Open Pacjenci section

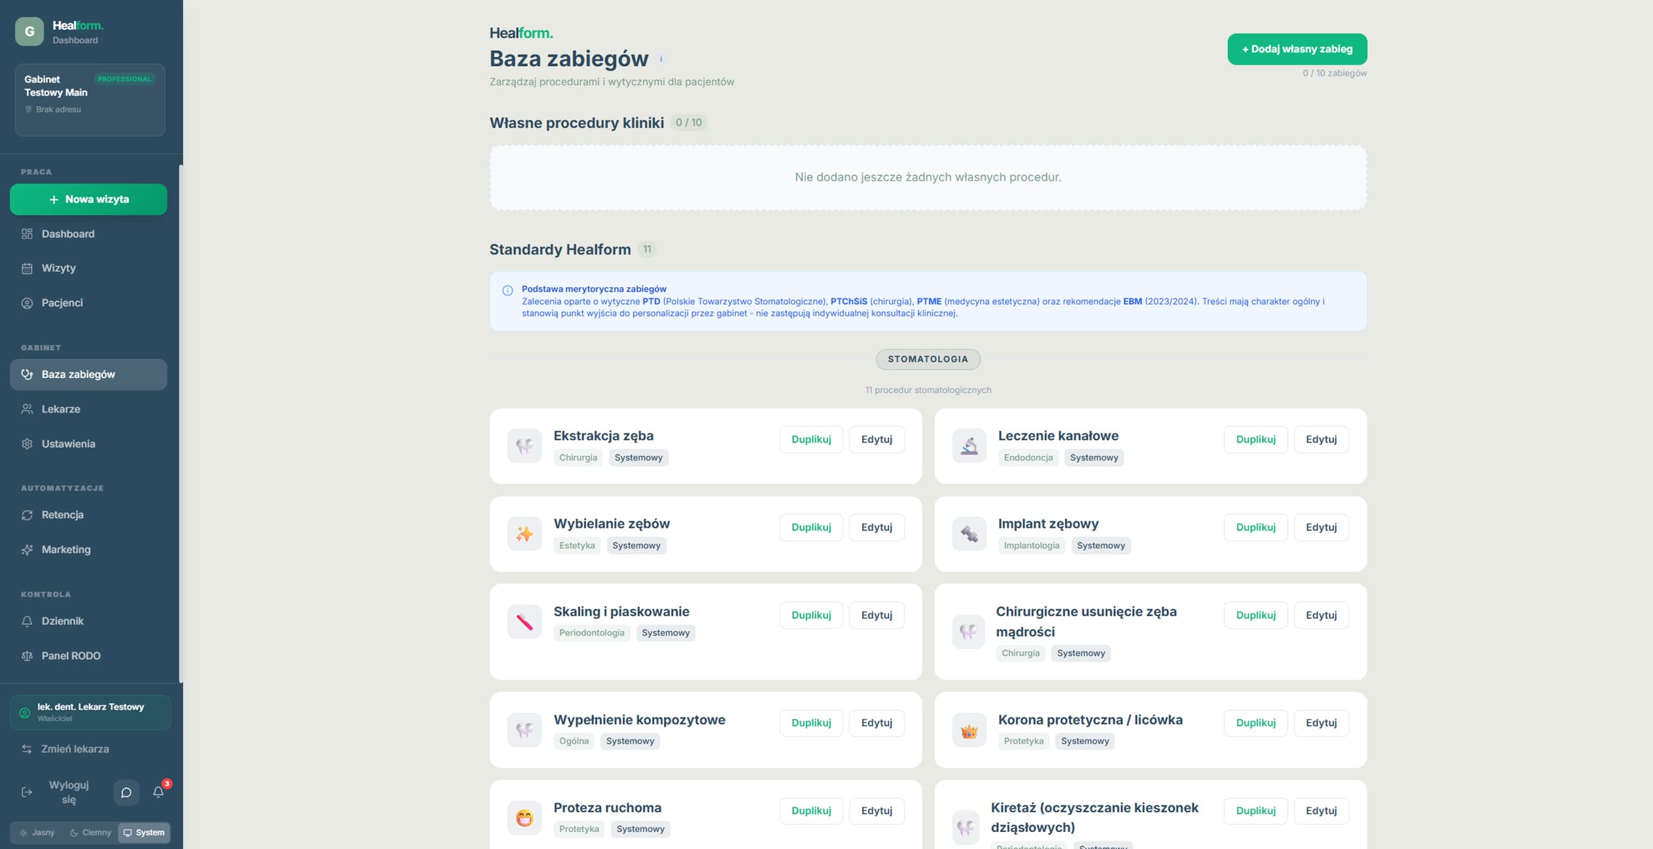pyautogui.click(x=88, y=303)
